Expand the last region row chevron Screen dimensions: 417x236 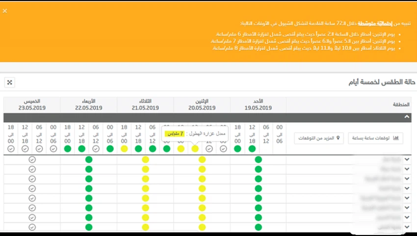coord(407,227)
